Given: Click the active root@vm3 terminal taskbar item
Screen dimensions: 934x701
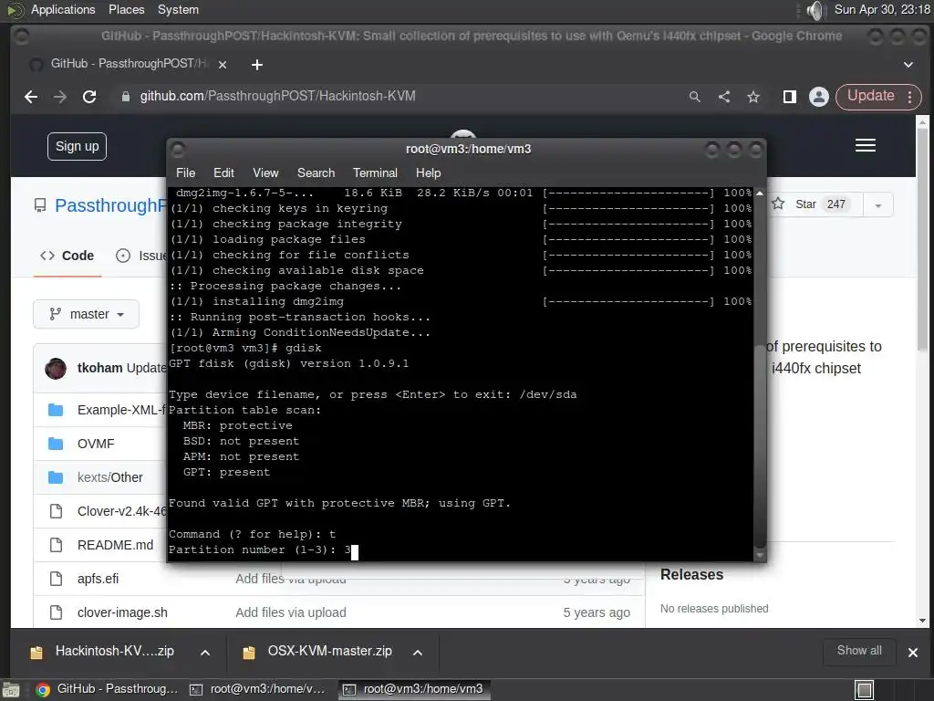Looking at the screenshot, I should pos(415,689).
